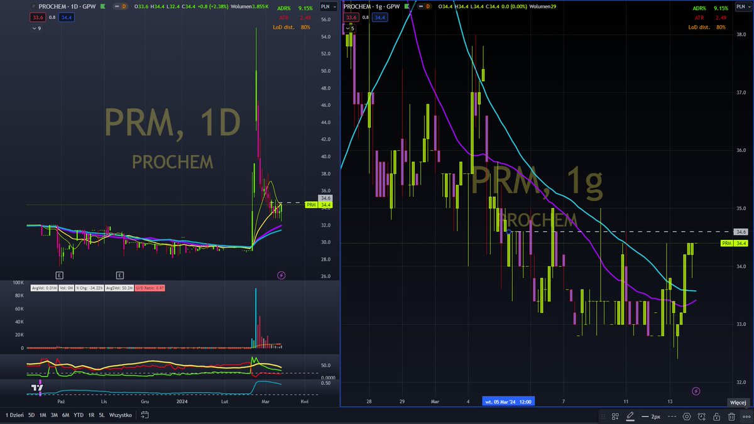Select the 5L time range

[x=102, y=415]
